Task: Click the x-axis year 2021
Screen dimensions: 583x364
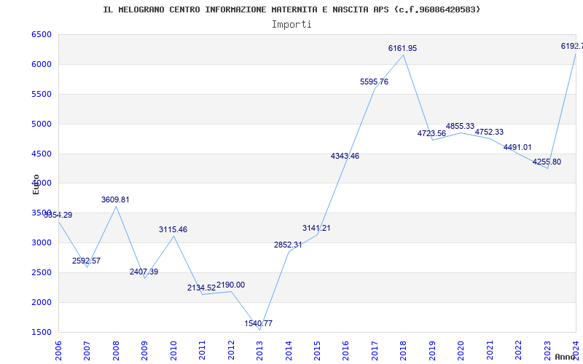Action: [x=490, y=350]
